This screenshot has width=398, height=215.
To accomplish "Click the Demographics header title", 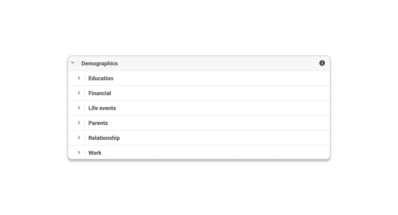I will (x=99, y=63).
